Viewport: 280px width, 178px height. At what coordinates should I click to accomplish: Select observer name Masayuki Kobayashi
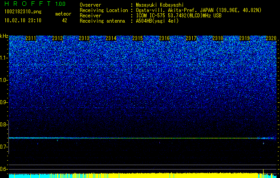(x=160, y=5)
